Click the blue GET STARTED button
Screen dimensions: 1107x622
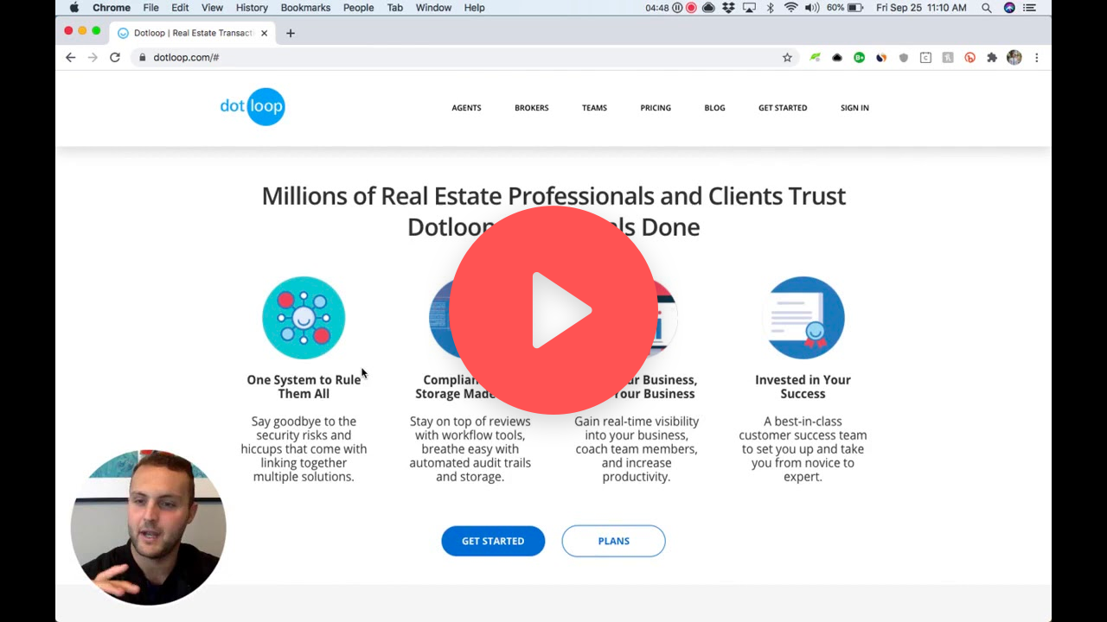click(x=493, y=541)
